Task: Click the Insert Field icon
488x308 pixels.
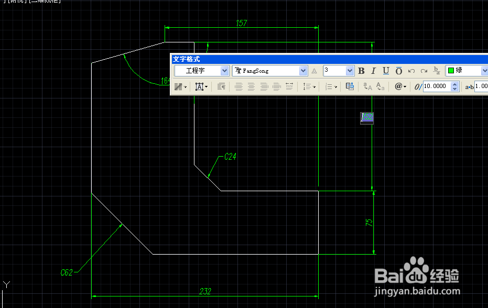Action: 350,86
